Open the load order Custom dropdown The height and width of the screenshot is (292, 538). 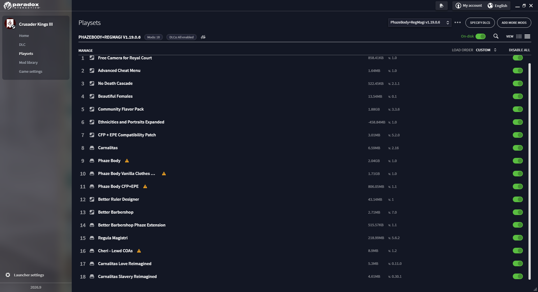pyautogui.click(x=486, y=50)
